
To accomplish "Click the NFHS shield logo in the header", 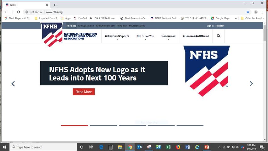I will (52, 34).
